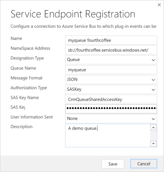Click the Description scroll up arrow
Screen dimensions: 164x172
(x=153, y=127)
